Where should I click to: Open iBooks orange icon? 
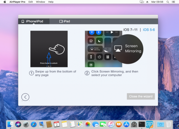point(119,124)
